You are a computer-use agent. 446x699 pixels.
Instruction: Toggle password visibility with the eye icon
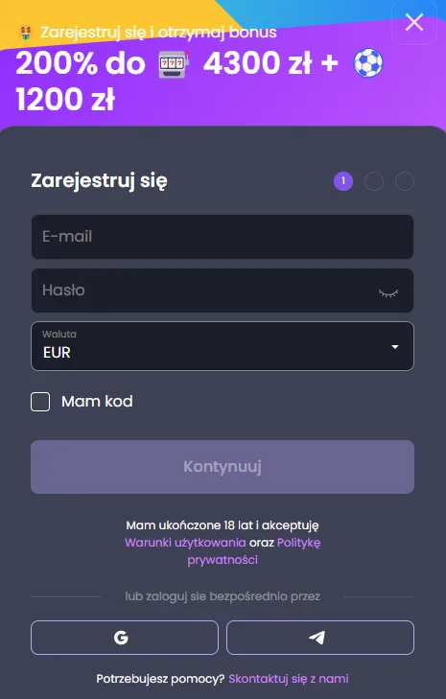(388, 292)
